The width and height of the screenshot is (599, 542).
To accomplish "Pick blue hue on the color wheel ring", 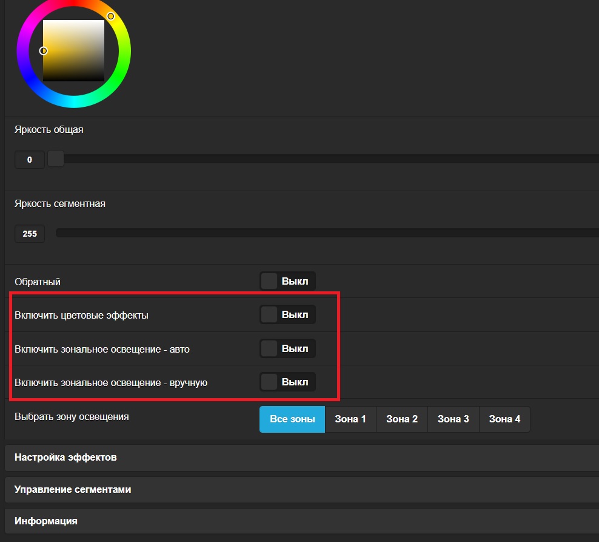I will [33, 86].
